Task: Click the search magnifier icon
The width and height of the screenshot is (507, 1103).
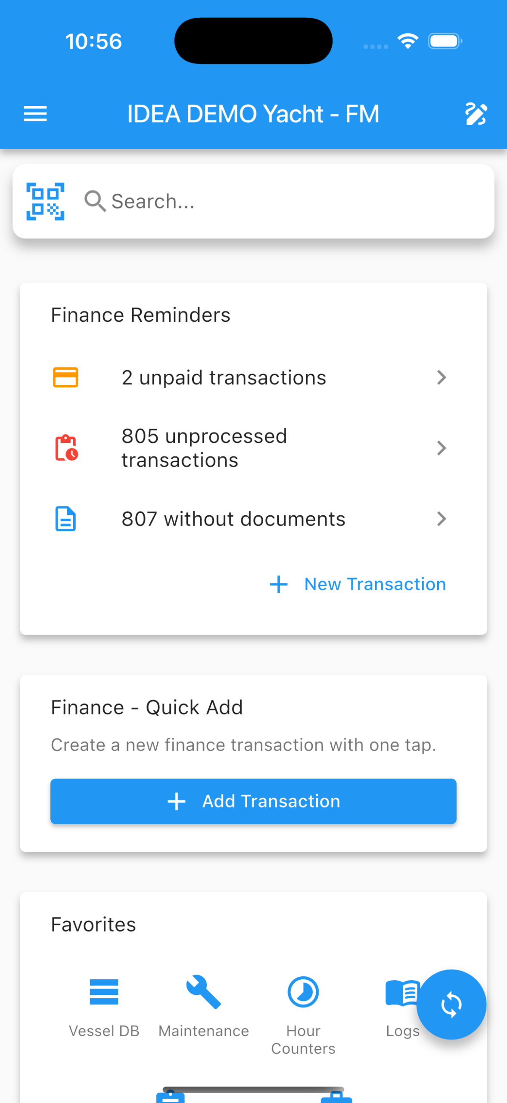Action: click(95, 201)
